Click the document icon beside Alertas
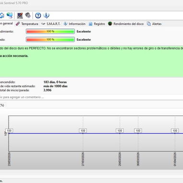This screenshot has width=183, height=183. (149, 24)
